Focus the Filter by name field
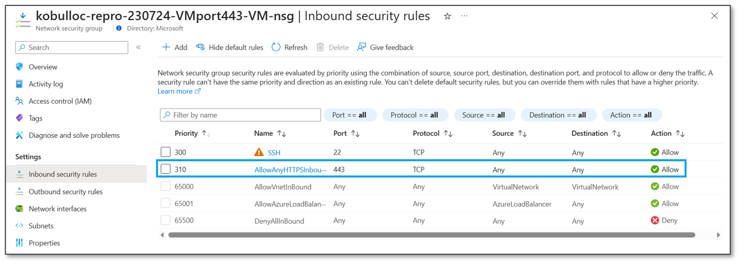 (x=240, y=115)
